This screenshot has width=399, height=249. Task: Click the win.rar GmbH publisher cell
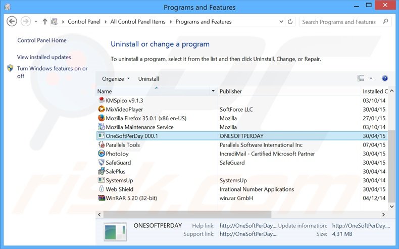[x=236, y=198]
